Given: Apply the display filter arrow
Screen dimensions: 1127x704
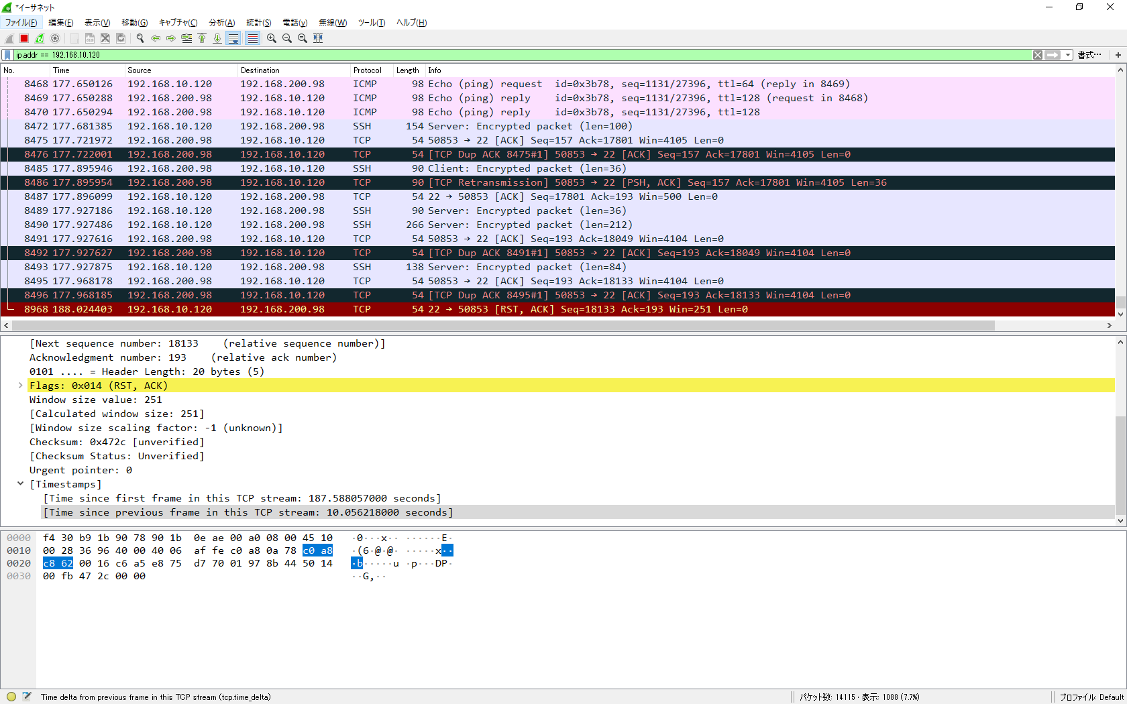Looking at the screenshot, I should tap(1053, 55).
